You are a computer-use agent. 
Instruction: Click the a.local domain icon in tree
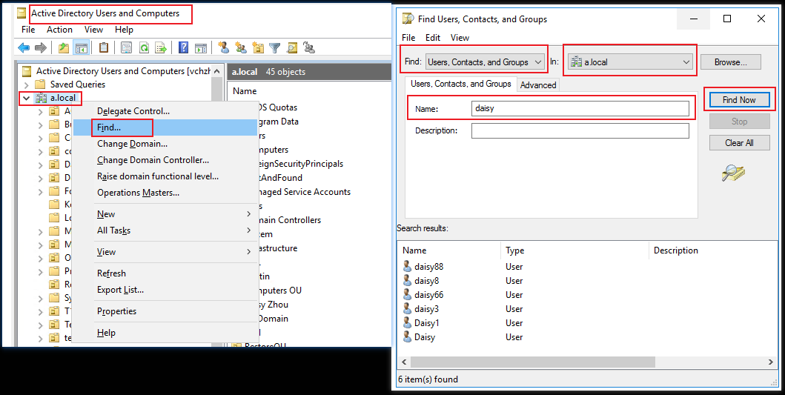click(x=41, y=98)
